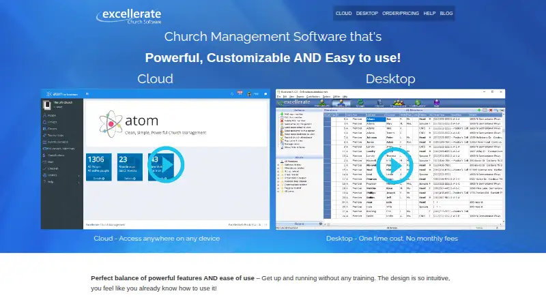Click the People icon in atom sidebar
546x300 pixels.
click(x=44, y=115)
